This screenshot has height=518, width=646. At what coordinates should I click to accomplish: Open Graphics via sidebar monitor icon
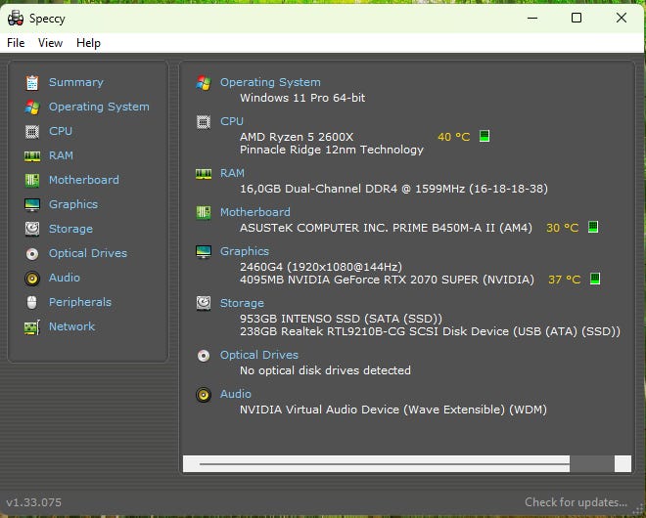[32, 204]
